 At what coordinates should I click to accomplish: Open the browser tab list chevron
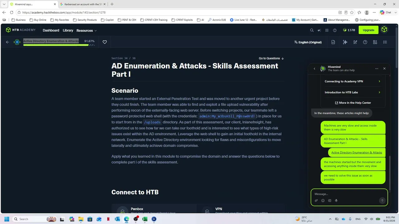coord(4,4)
